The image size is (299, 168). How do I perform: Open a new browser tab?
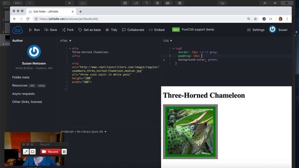(80, 12)
